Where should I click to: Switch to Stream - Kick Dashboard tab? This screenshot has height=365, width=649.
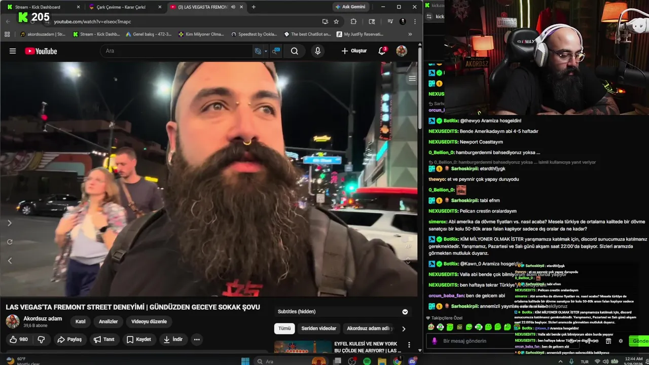coord(43,7)
